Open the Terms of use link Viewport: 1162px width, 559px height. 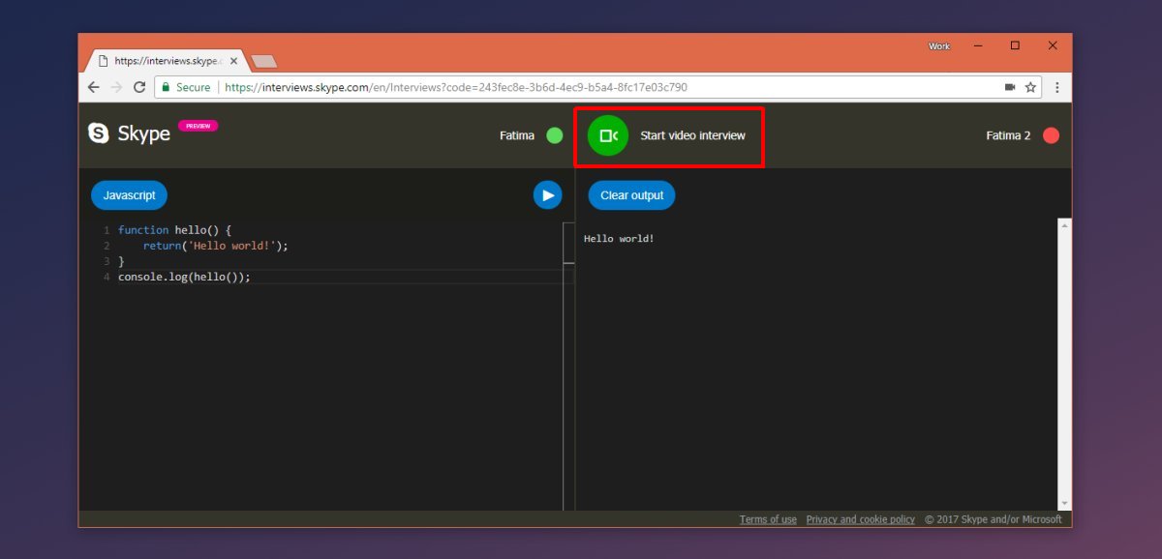click(768, 519)
